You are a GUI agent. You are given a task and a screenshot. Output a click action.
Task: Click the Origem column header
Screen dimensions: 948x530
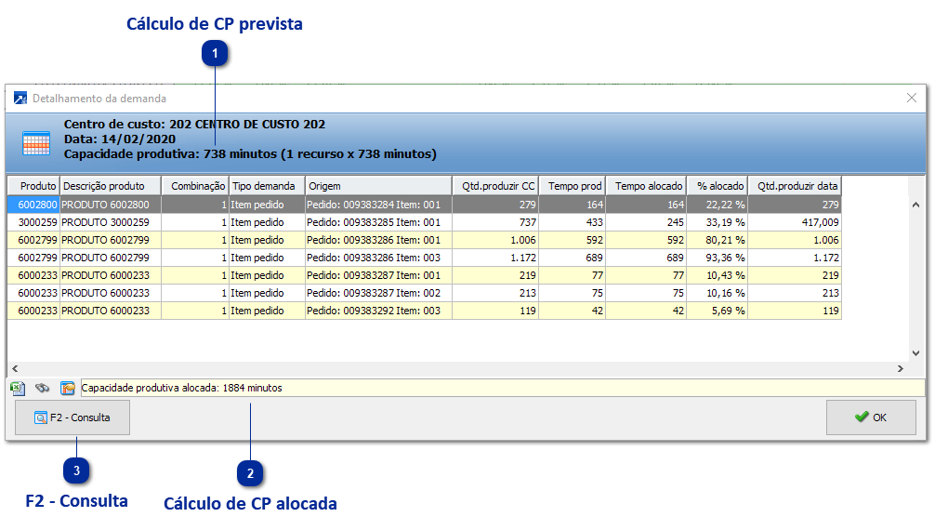click(x=378, y=186)
